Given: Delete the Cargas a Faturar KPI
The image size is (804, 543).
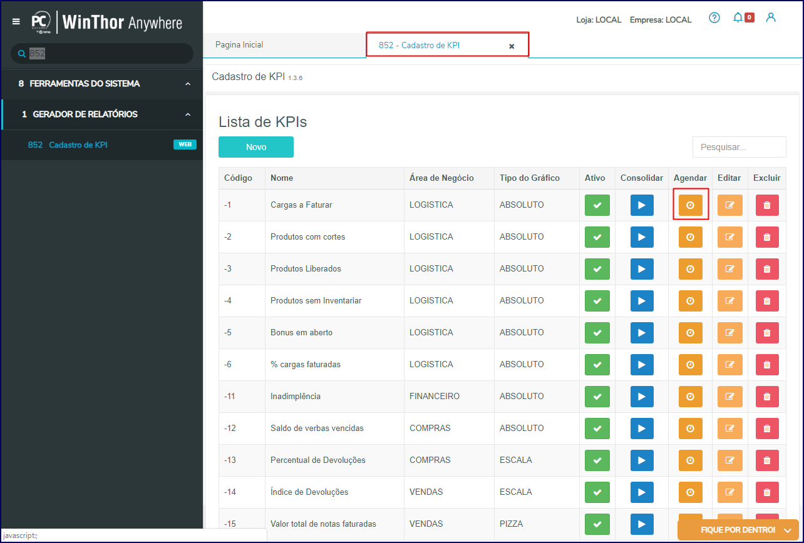Looking at the screenshot, I should (x=767, y=205).
